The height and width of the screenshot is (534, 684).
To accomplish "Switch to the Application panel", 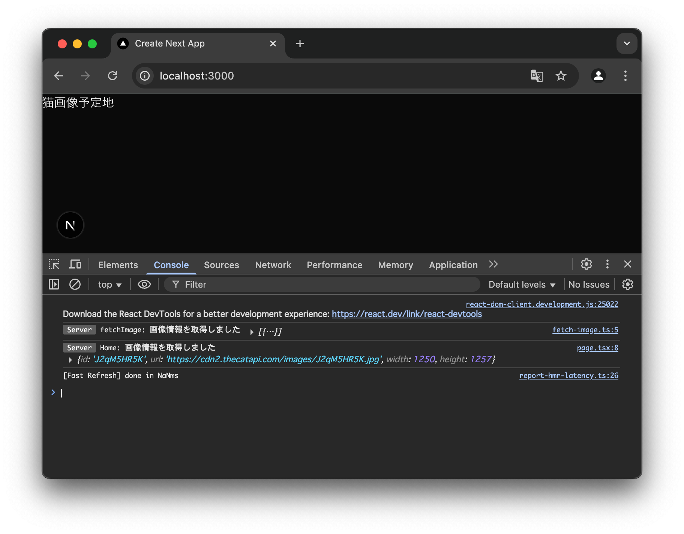I will [x=453, y=265].
